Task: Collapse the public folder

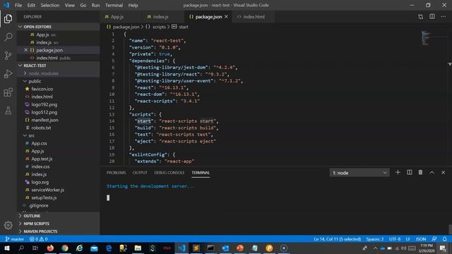Action: tap(59, 81)
